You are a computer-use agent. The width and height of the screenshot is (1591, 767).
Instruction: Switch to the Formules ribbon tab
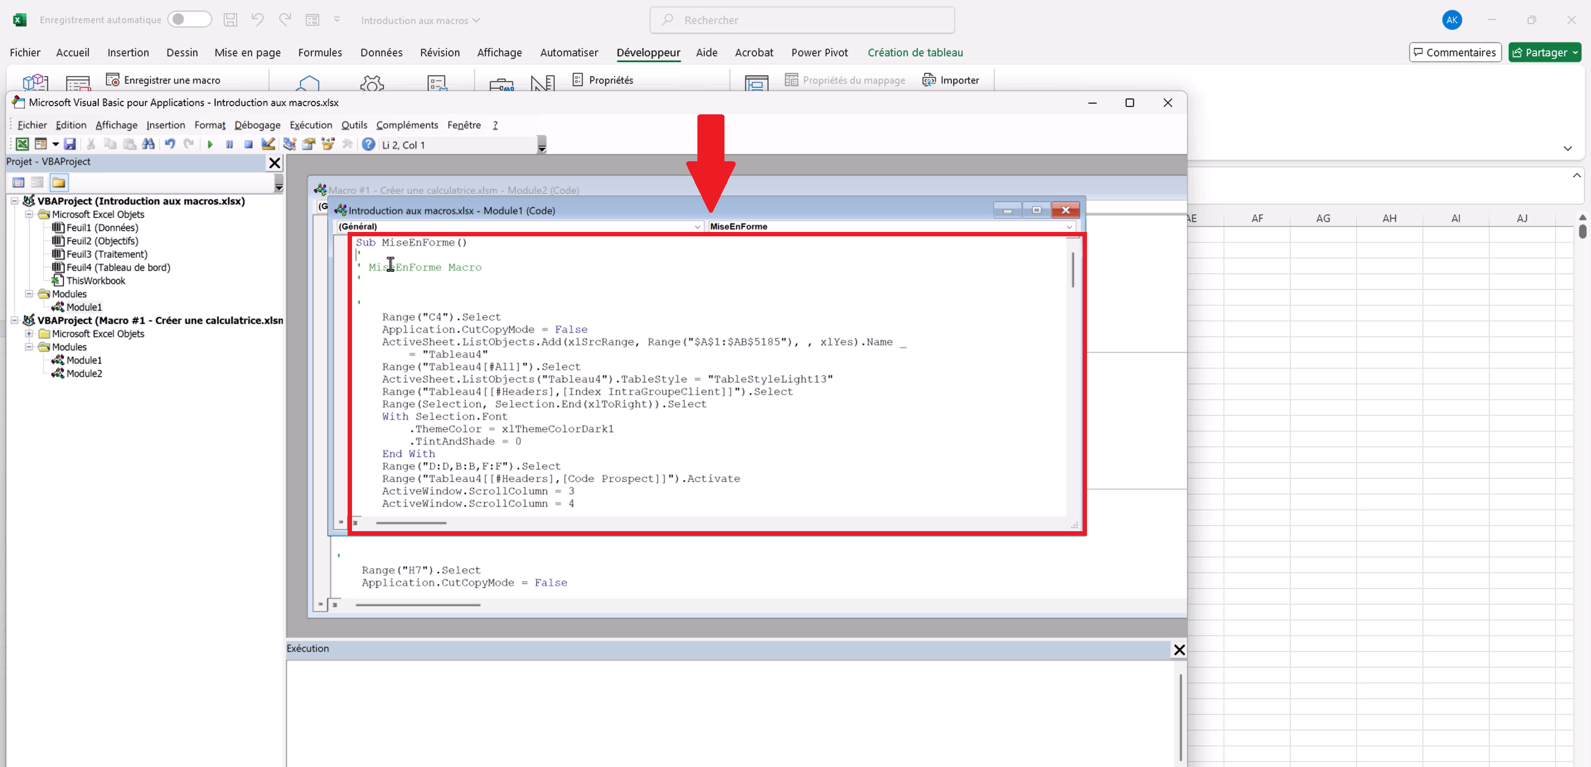[x=319, y=52]
